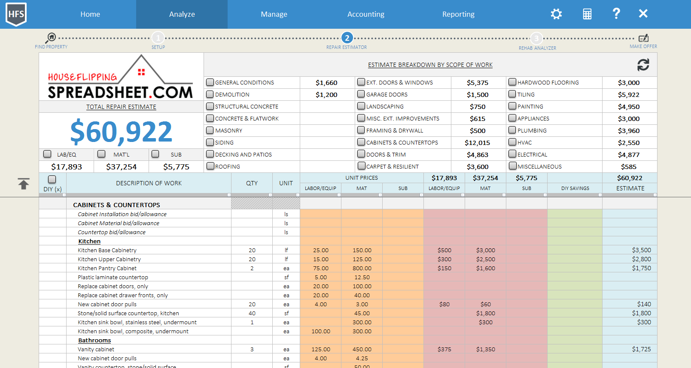Tick the Plumbing scope checkbox
691x368 pixels.
512,130
